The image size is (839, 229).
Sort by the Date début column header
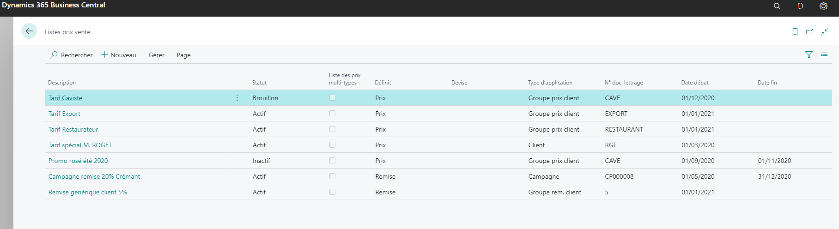pyautogui.click(x=695, y=83)
